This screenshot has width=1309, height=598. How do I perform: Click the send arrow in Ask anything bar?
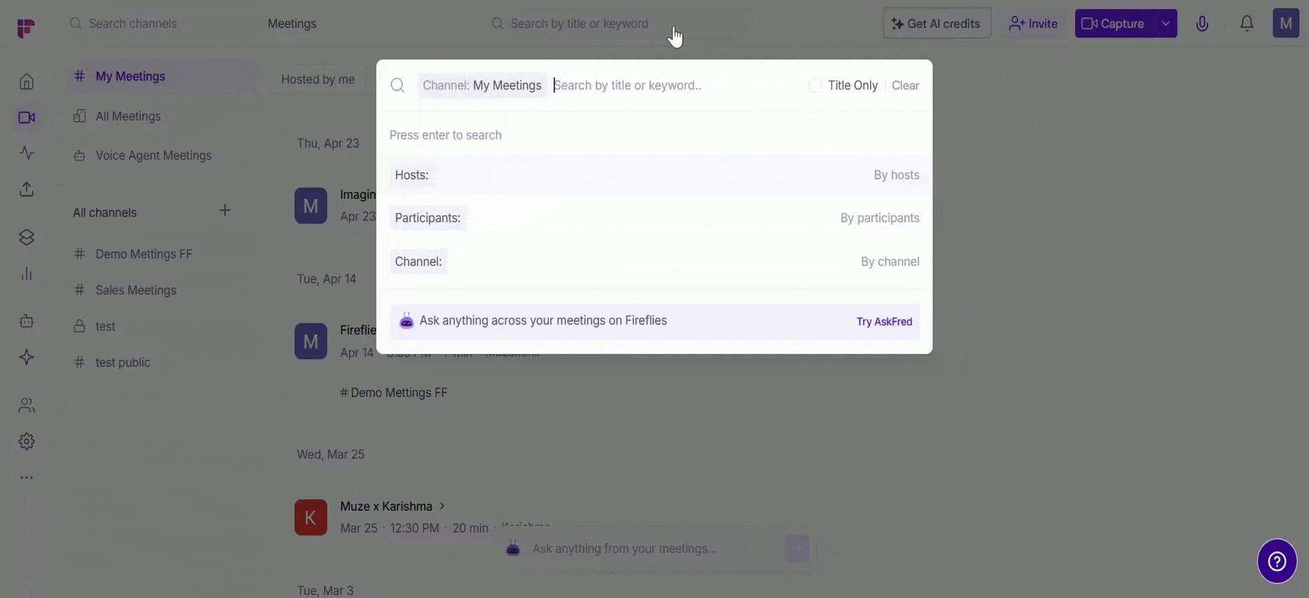[797, 548]
